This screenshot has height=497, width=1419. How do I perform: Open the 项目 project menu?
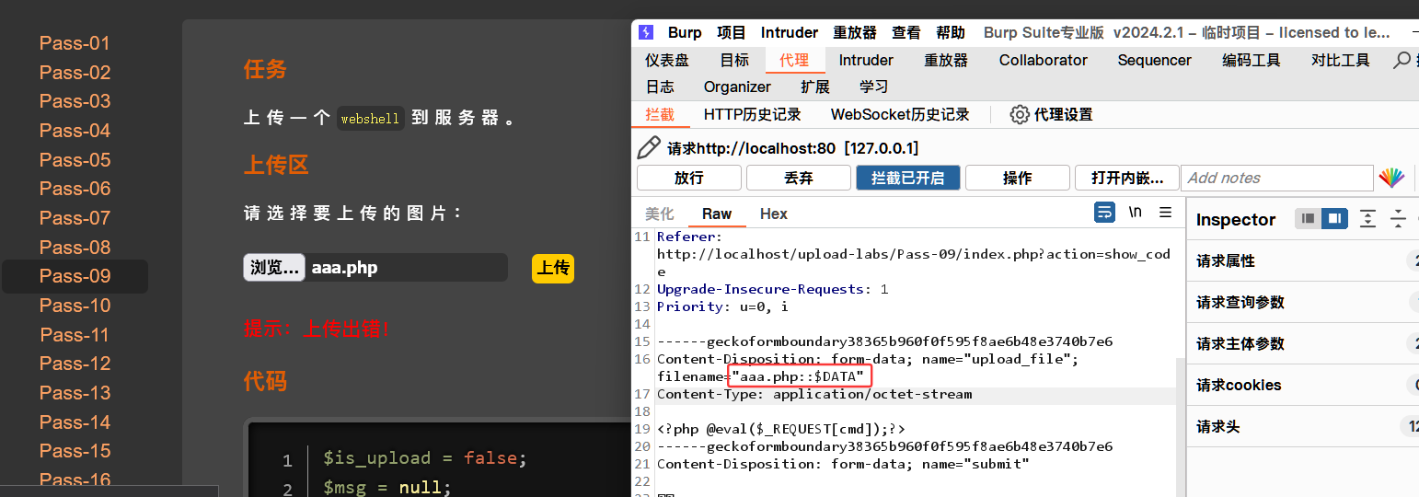pyautogui.click(x=732, y=32)
